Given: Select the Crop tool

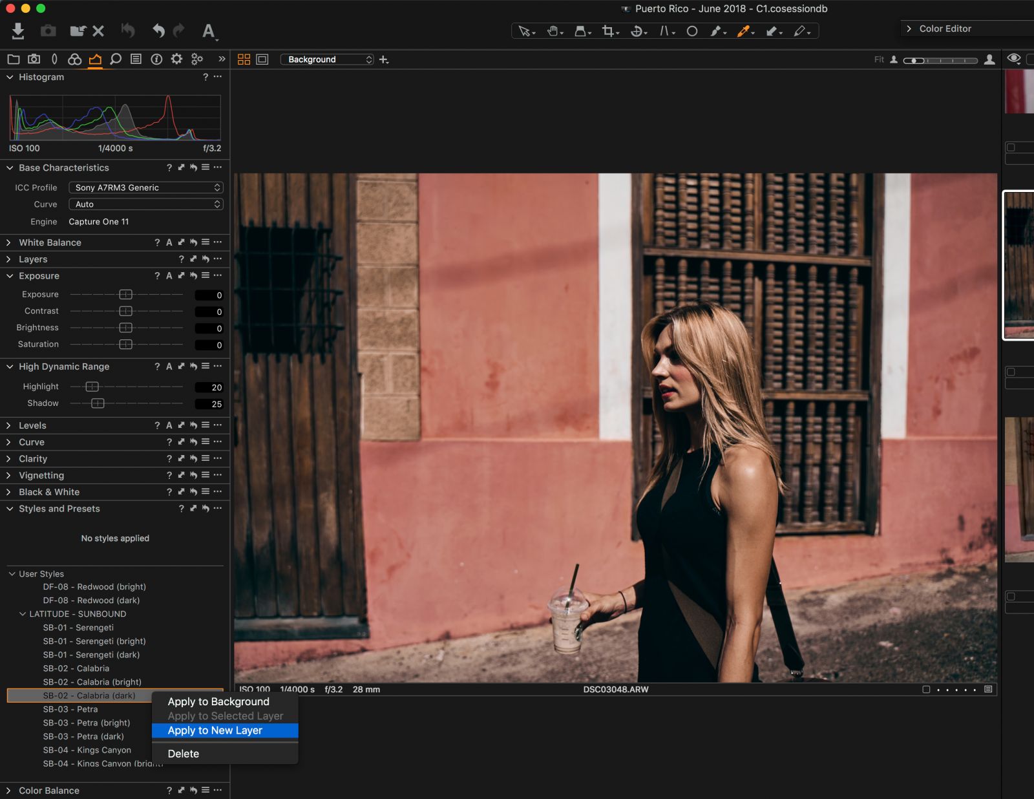Looking at the screenshot, I should point(608,30).
